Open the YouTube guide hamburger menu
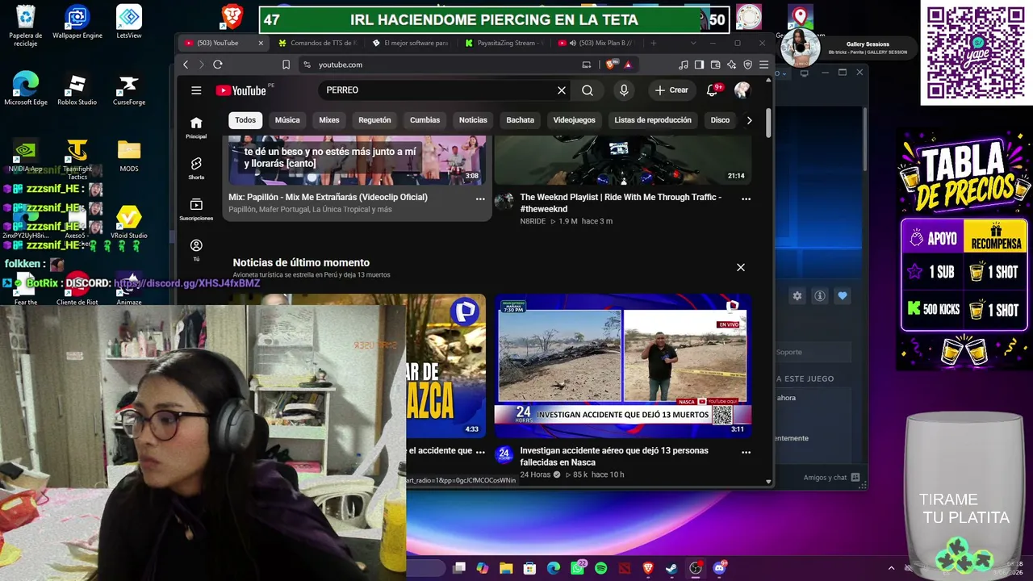 [x=196, y=90]
